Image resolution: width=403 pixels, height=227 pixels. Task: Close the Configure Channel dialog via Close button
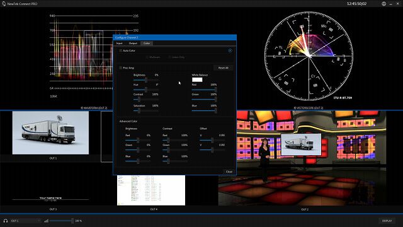229,172
